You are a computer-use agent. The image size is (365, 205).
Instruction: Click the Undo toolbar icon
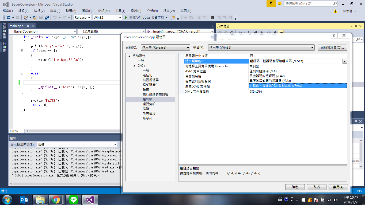[55, 18]
